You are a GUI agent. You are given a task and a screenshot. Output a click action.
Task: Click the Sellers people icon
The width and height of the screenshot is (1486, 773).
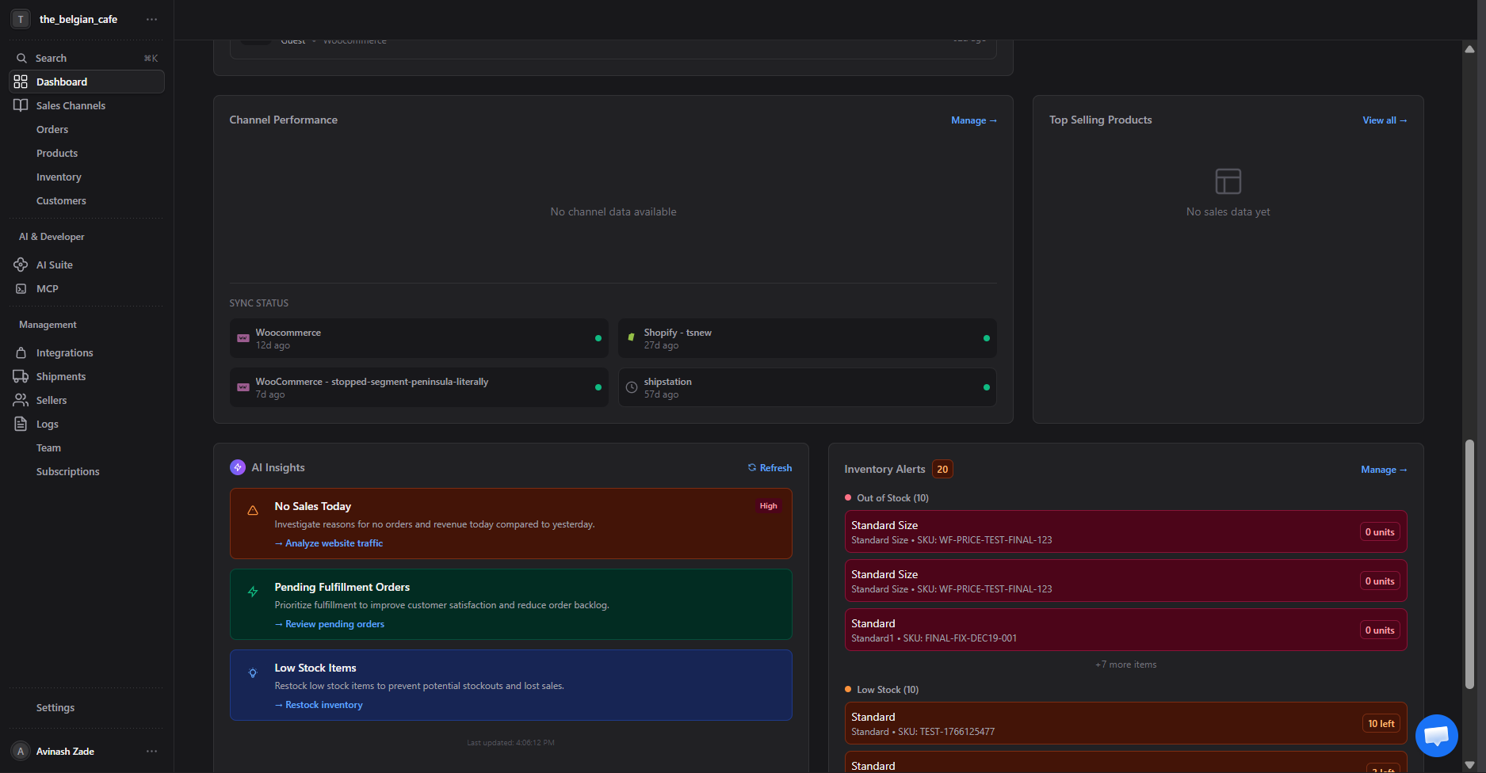(x=21, y=401)
